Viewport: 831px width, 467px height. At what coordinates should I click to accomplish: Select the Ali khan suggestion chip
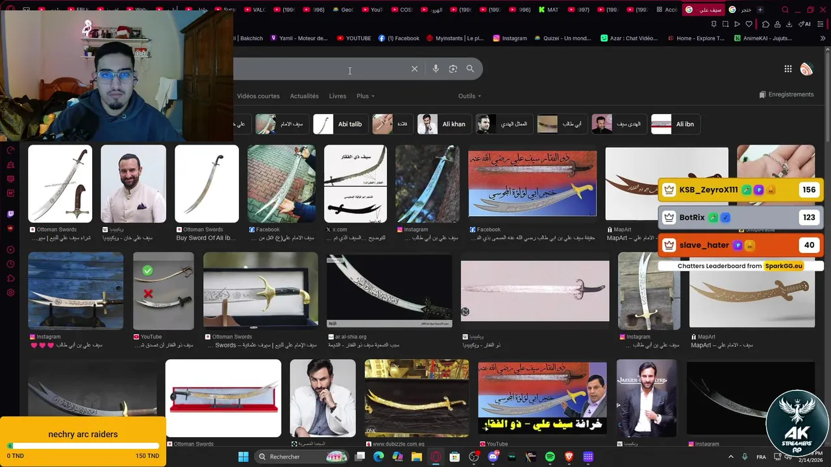[x=444, y=124]
